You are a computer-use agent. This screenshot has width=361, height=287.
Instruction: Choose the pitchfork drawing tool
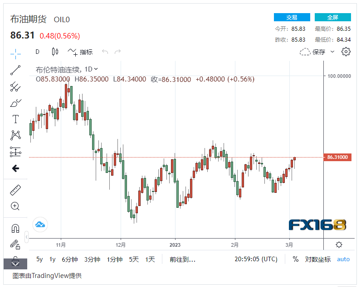(x=15, y=86)
